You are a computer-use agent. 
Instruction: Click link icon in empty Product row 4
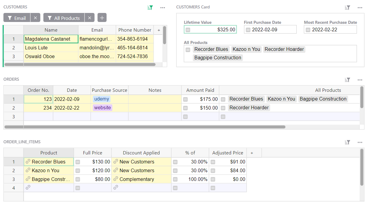[x=28, y=187]
